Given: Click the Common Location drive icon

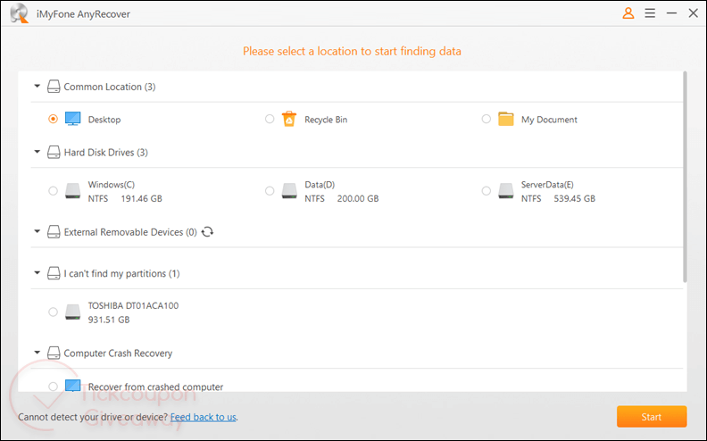Looking at the screenshot, I should tap(54, 87).
